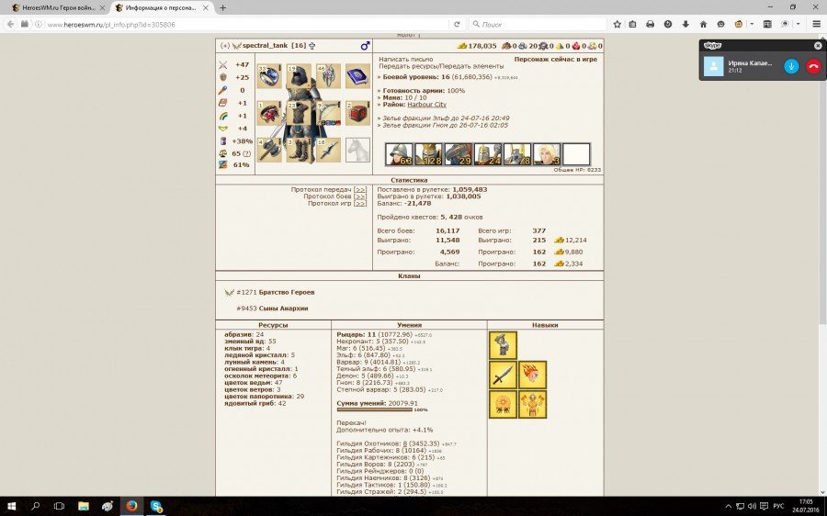Open Написать письмо link
The width and height of the screenshot is (827, 516).
(405, 60)
